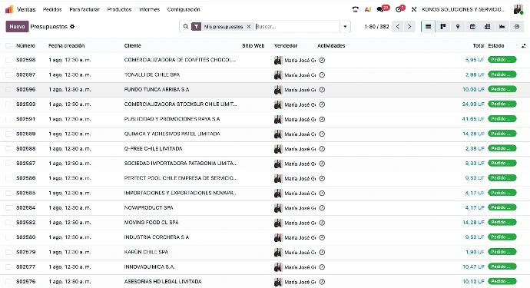Open chat messages with red badge
Screen dimensions: 530x288
(x=383, y=8)
